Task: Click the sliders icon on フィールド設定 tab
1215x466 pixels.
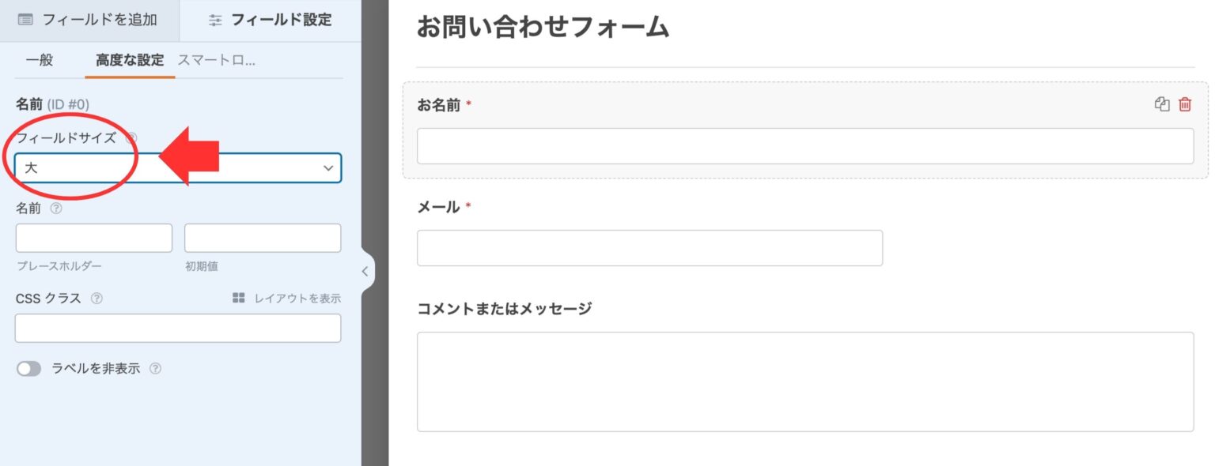Action: [215, 21]
